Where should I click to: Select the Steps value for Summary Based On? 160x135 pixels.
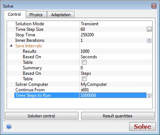pyautogui.click(x=86, y=73)
